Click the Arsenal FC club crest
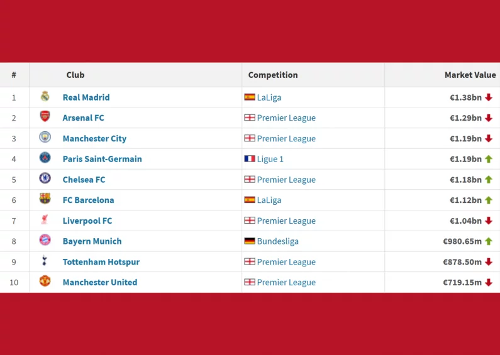The height and width of the screenshot is (355, 500). (45, 117)
